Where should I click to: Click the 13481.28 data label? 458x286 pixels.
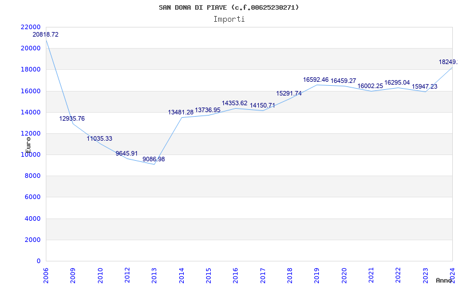(x=180, y=112)
